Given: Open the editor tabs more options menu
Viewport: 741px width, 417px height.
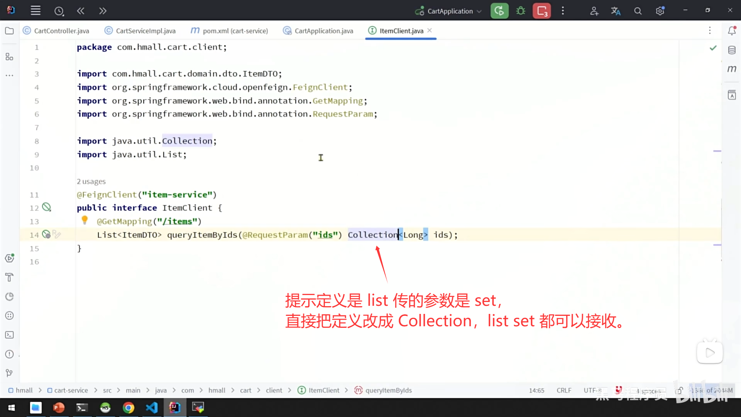Looking at the screenshot, I should (x=709, y=31).
